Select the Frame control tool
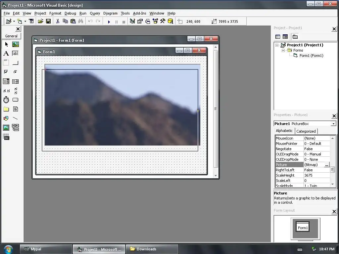 tap(6, 63)
